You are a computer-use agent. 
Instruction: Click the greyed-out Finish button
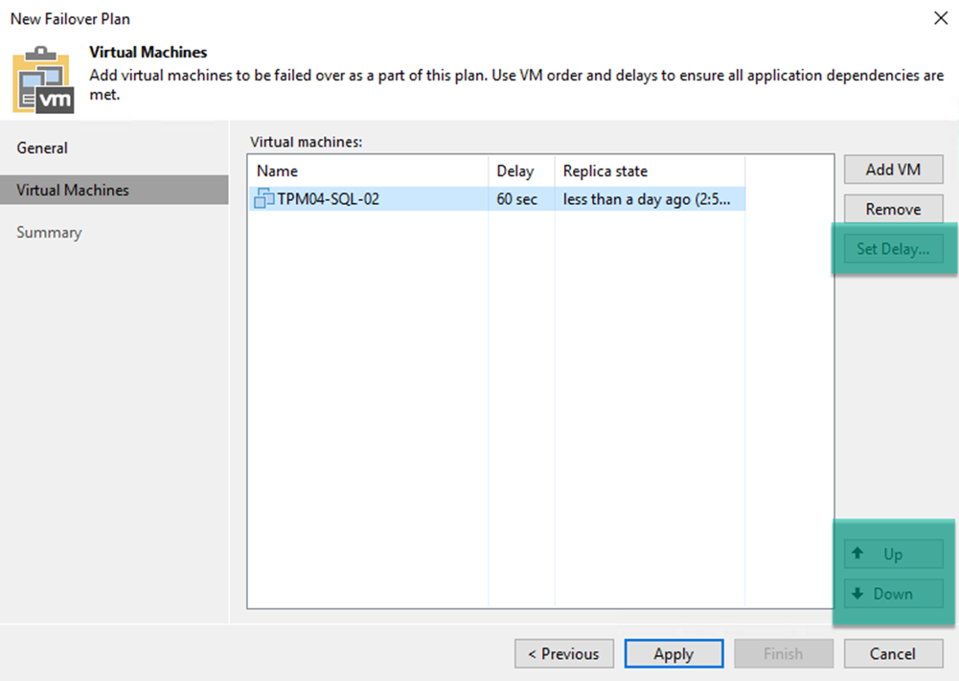point(784,653)
